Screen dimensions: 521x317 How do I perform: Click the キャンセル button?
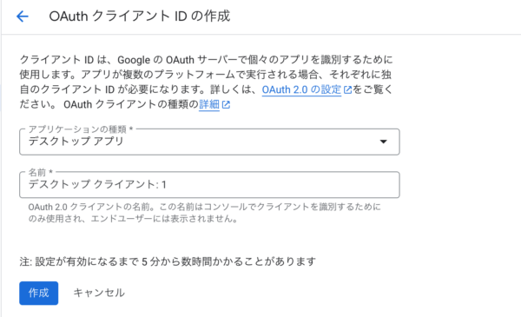click(99, 293)
